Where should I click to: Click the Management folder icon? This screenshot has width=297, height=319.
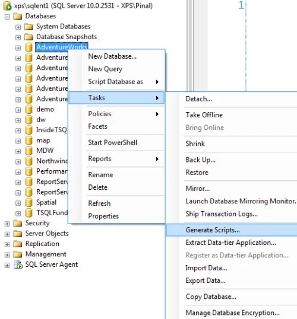click(18, 254)
